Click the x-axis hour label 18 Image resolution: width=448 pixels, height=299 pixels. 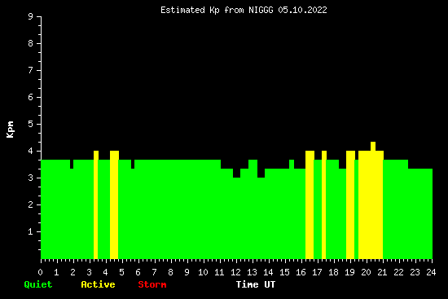click(333, 272)
